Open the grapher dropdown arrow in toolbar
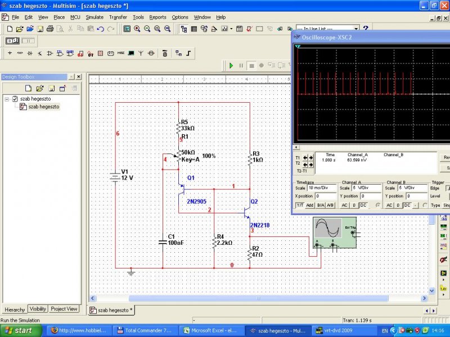The width and height of the screenshot is (450, 337). 231,29
